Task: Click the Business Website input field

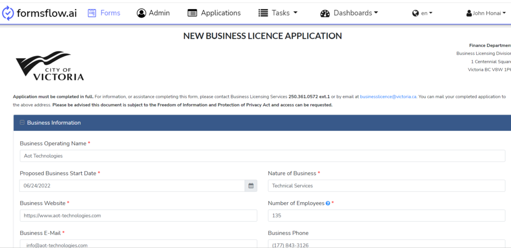Action: [x=138, y=216]
